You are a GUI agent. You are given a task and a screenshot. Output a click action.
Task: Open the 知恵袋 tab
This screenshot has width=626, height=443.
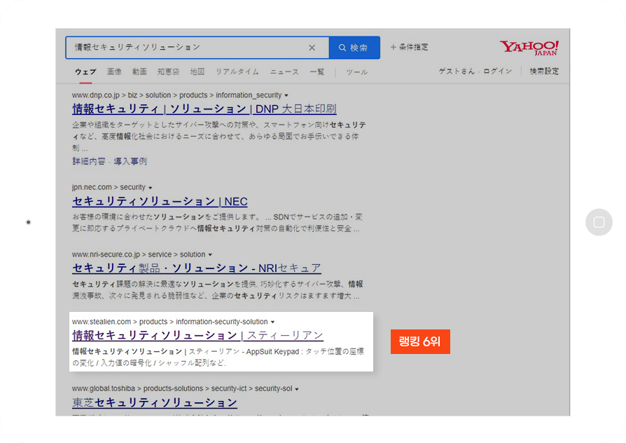pyautogui.click(x=168, y=72)
